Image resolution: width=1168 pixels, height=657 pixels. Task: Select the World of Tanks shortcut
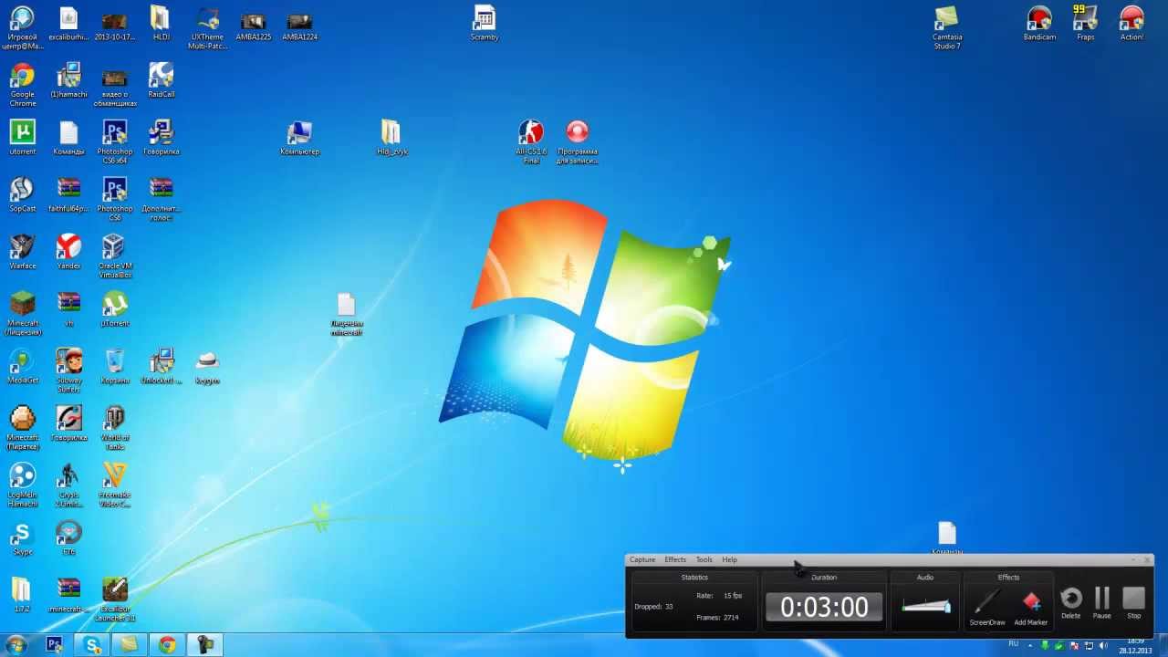point(115,428)
